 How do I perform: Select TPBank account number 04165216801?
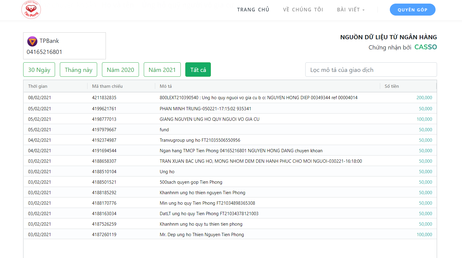tap(44, 52)
